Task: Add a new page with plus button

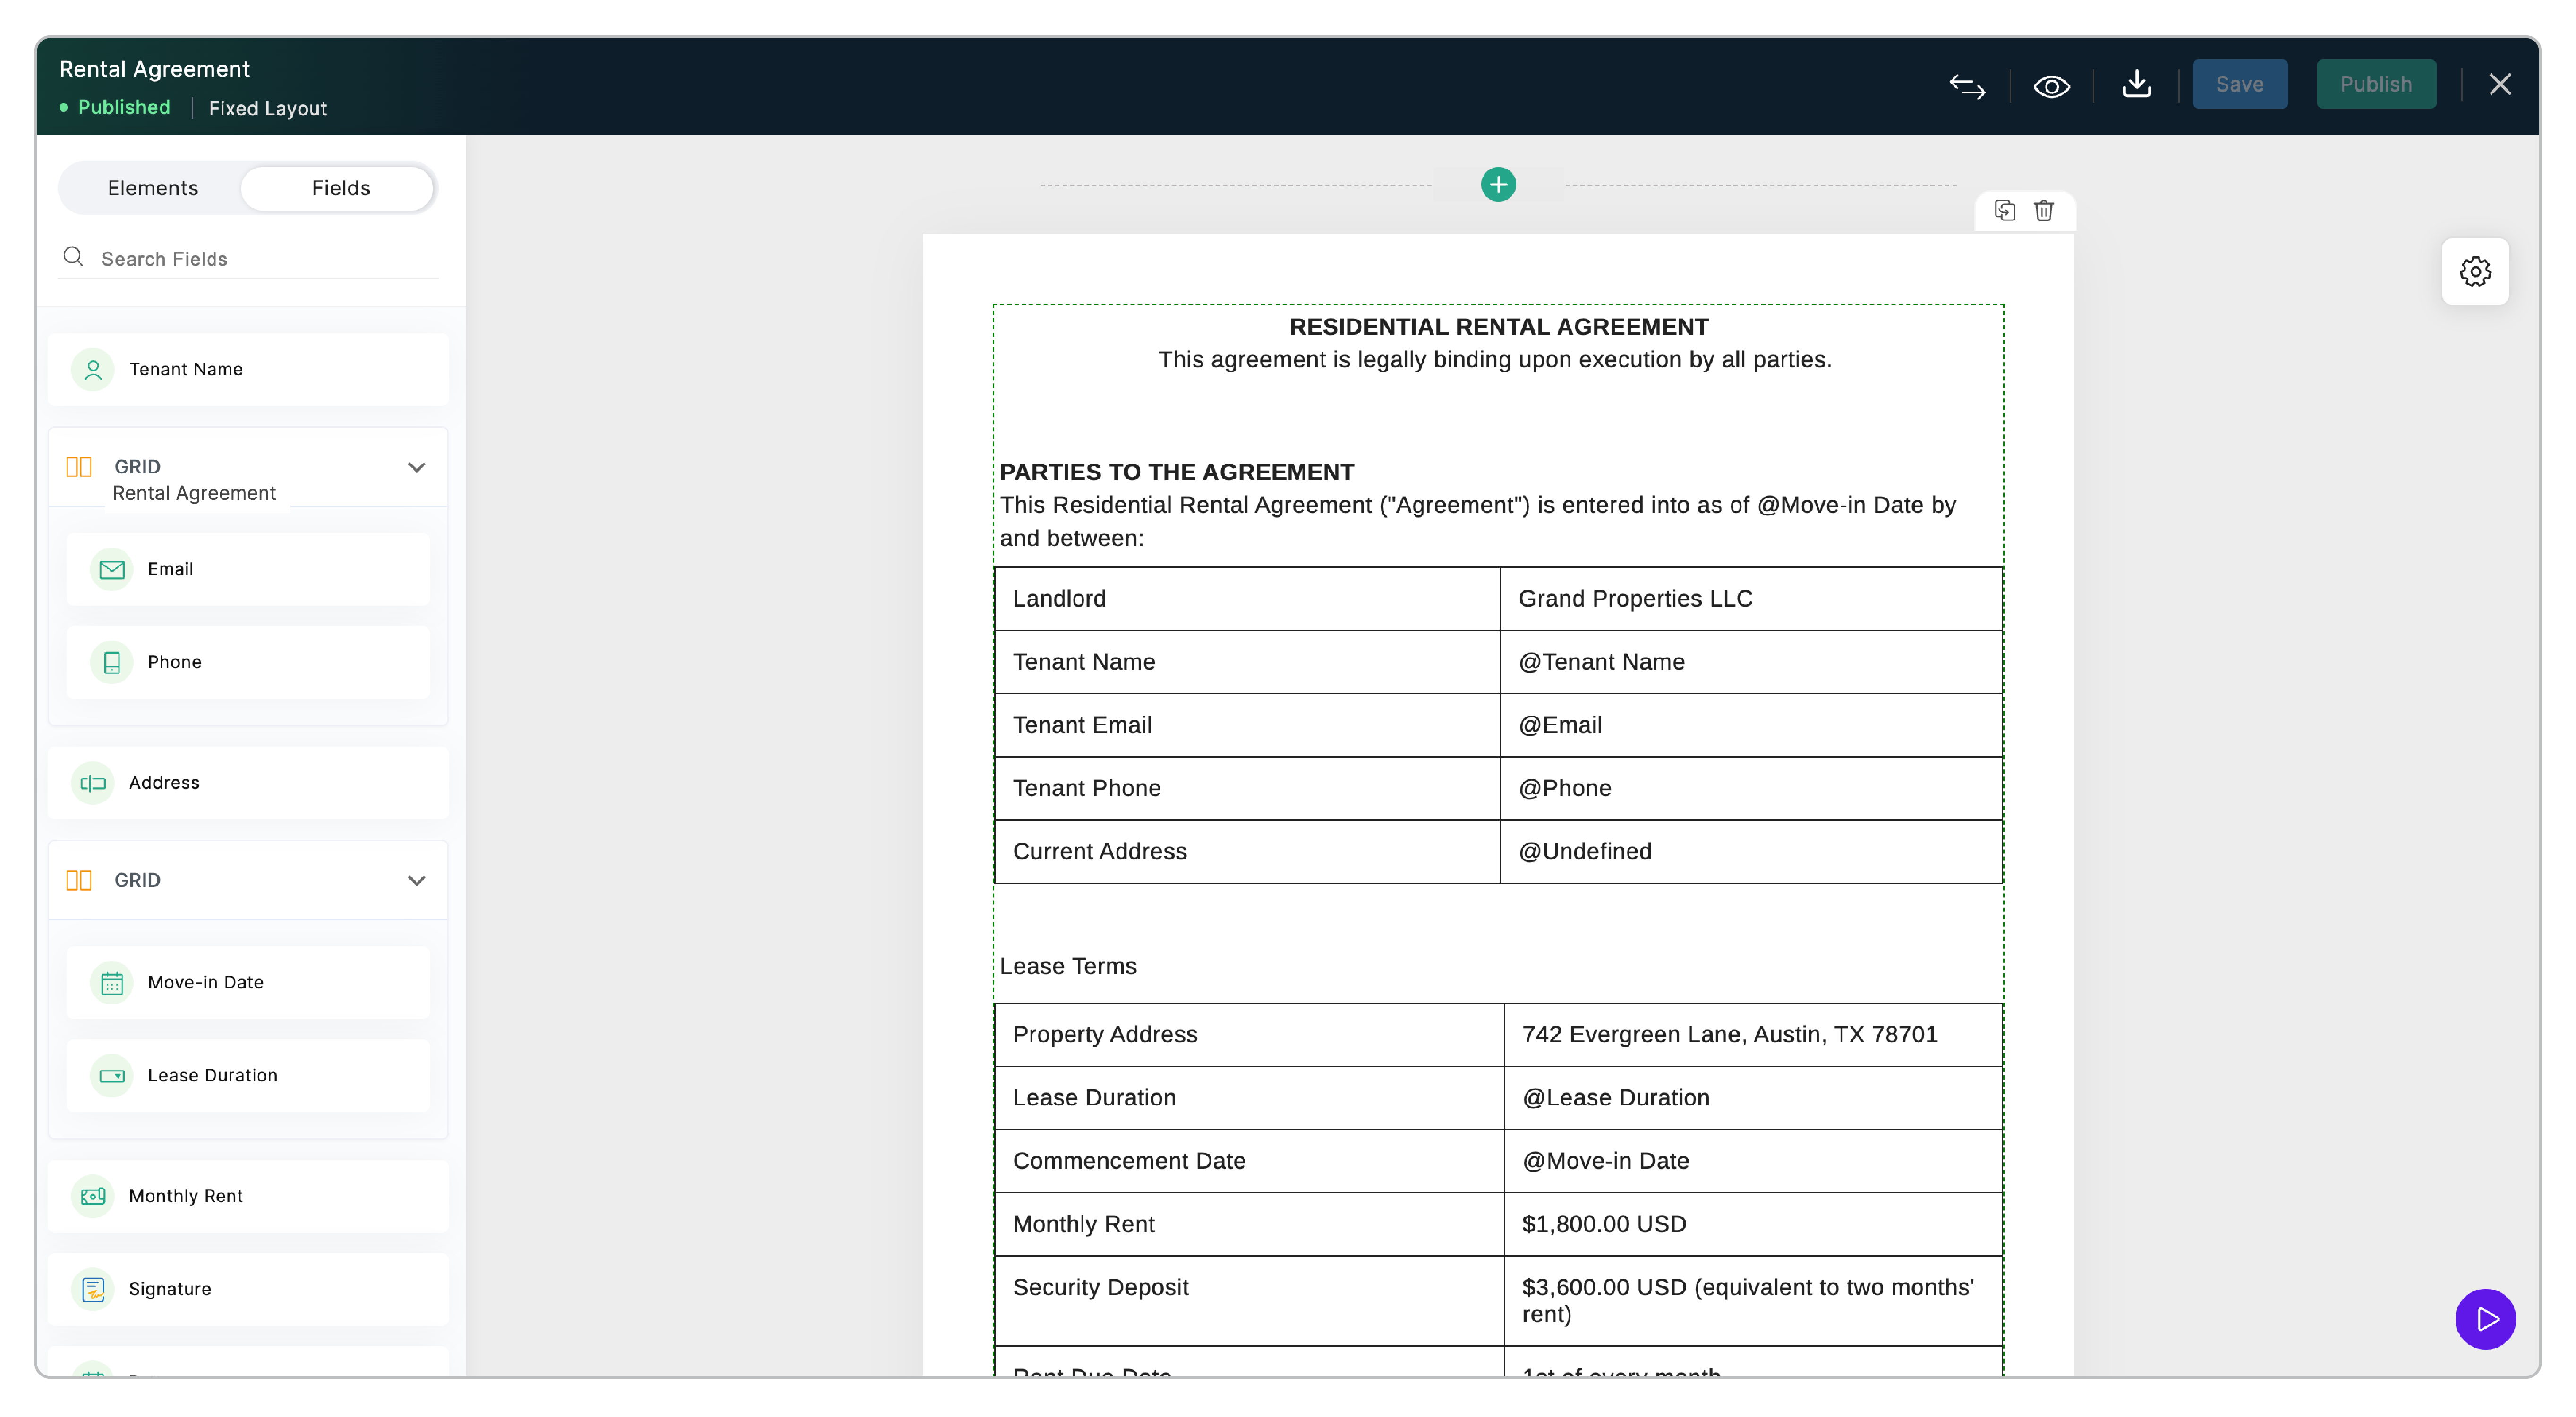Action: coord(1498,185)
